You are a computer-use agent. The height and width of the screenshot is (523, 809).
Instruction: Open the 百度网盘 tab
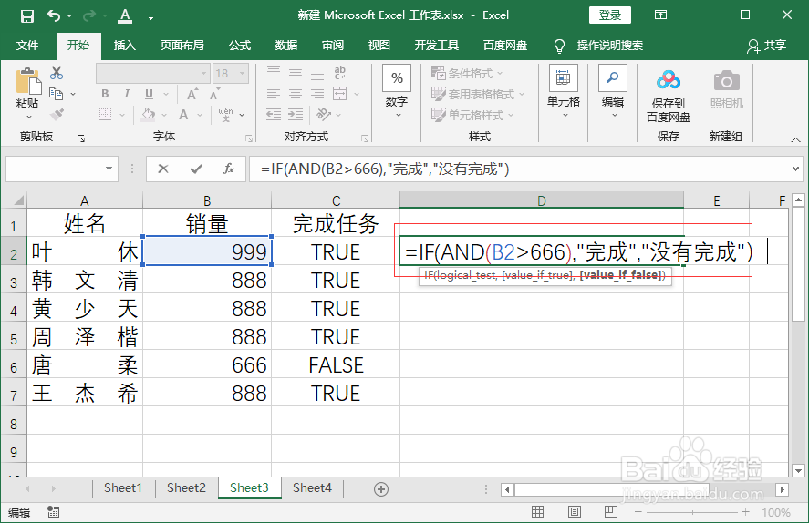(x=505, y=46)
